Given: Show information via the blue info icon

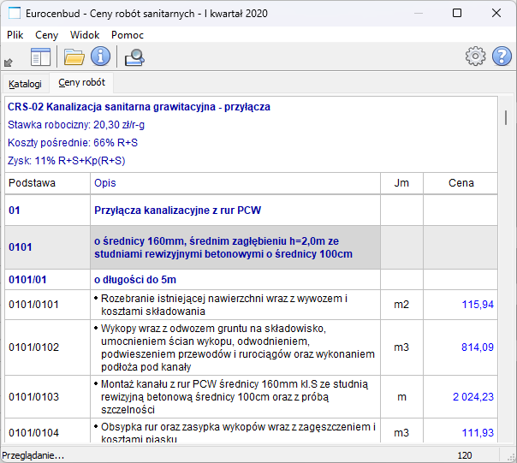Looking at the screenshot, I should tap(101, 57).
